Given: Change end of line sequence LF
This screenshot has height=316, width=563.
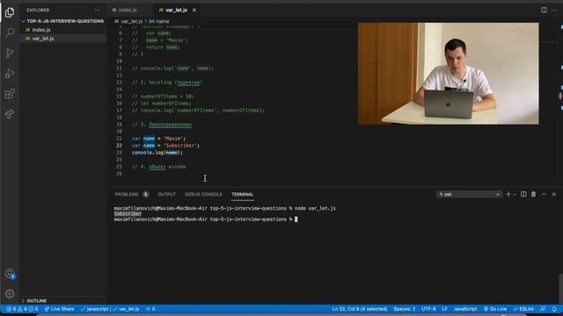Looking at the screenshot, I should pos(444,309).
